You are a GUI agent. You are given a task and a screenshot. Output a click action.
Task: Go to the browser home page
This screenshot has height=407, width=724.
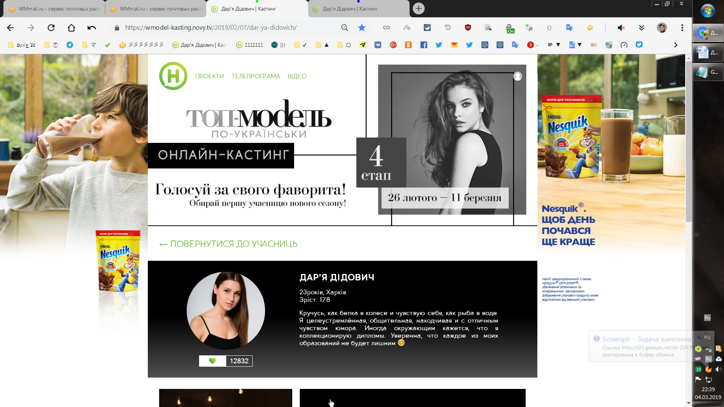click(x=71, y=28)
